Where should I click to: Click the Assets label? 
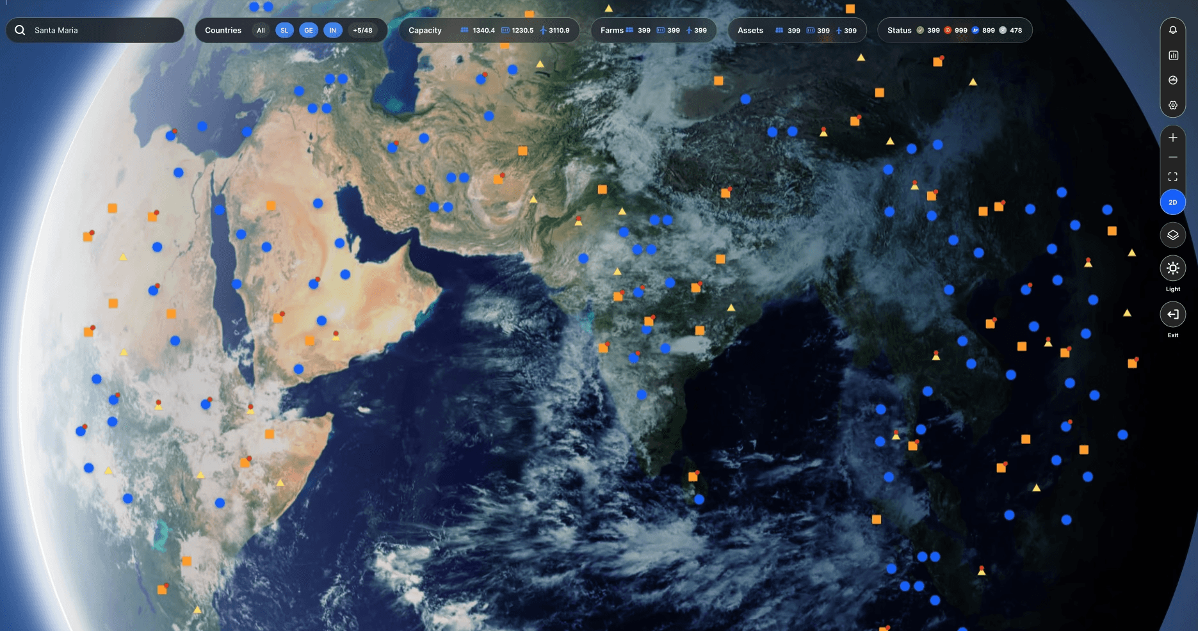[x=750, y=30]
